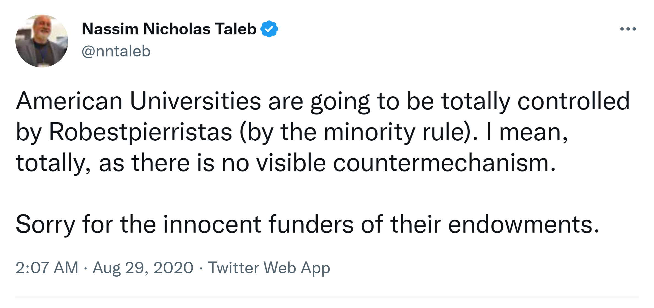This screenshot has width=654, height=308.
Task: Click the Aug 29, 2020 date
Action: coord(143,268)
